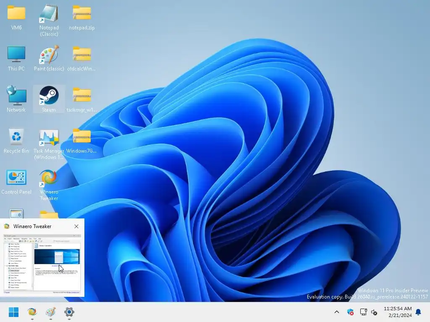The image size is (430, 322).
Task: Launch Winaero Tweaker desktop shortcut
Action: click(49, 185)
